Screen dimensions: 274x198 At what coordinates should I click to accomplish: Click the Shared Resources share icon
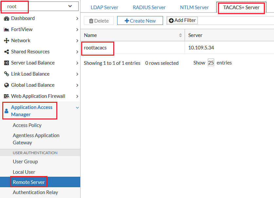click(7, 52)
